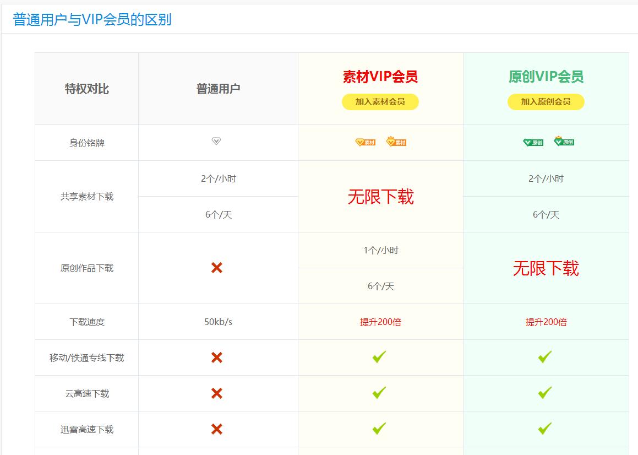This screenshot has width=638, height=455.
Task: Click the green checkmark for 移动/铁通专线下载 in 素材VIP column
Action: 379,357
